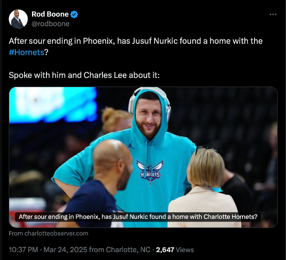Screen dimensions: 286x260
Task: Open the three-dot more options menu
Action: (x=273, y=14)
